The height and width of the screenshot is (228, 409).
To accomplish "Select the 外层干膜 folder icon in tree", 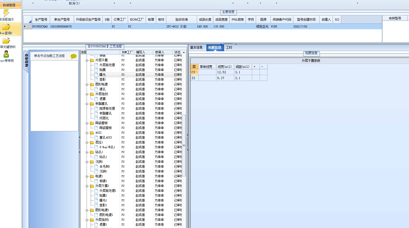I will (x=92, y=60).
